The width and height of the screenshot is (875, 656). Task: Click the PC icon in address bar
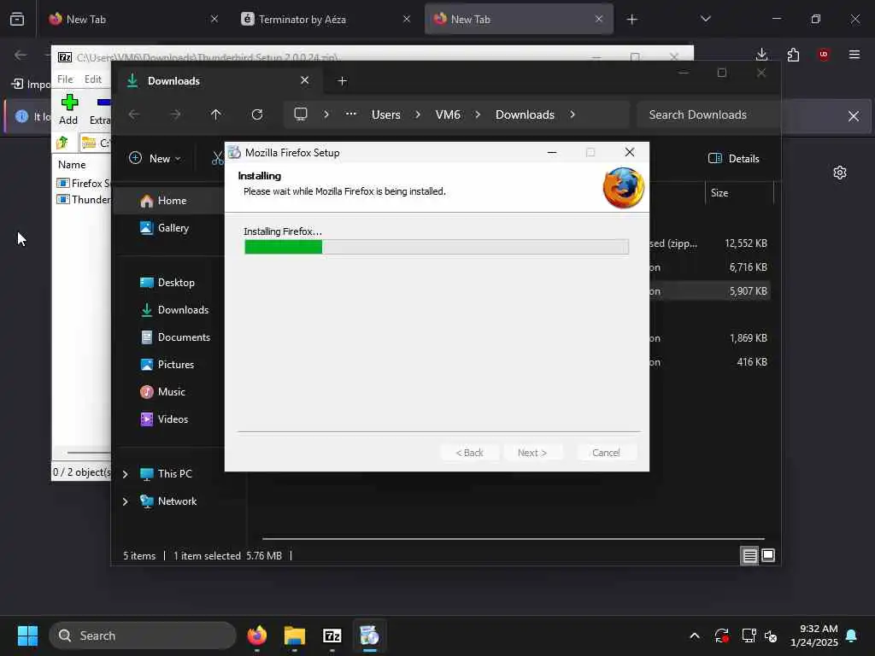coord(301,114)
